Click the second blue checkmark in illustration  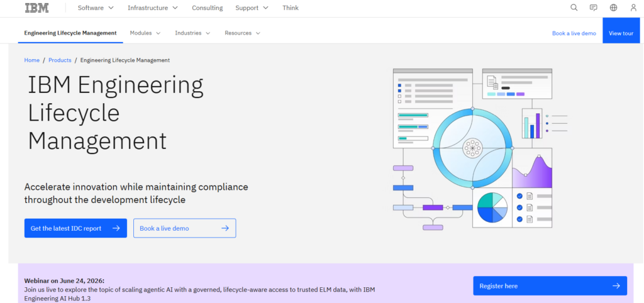point(519,207)
